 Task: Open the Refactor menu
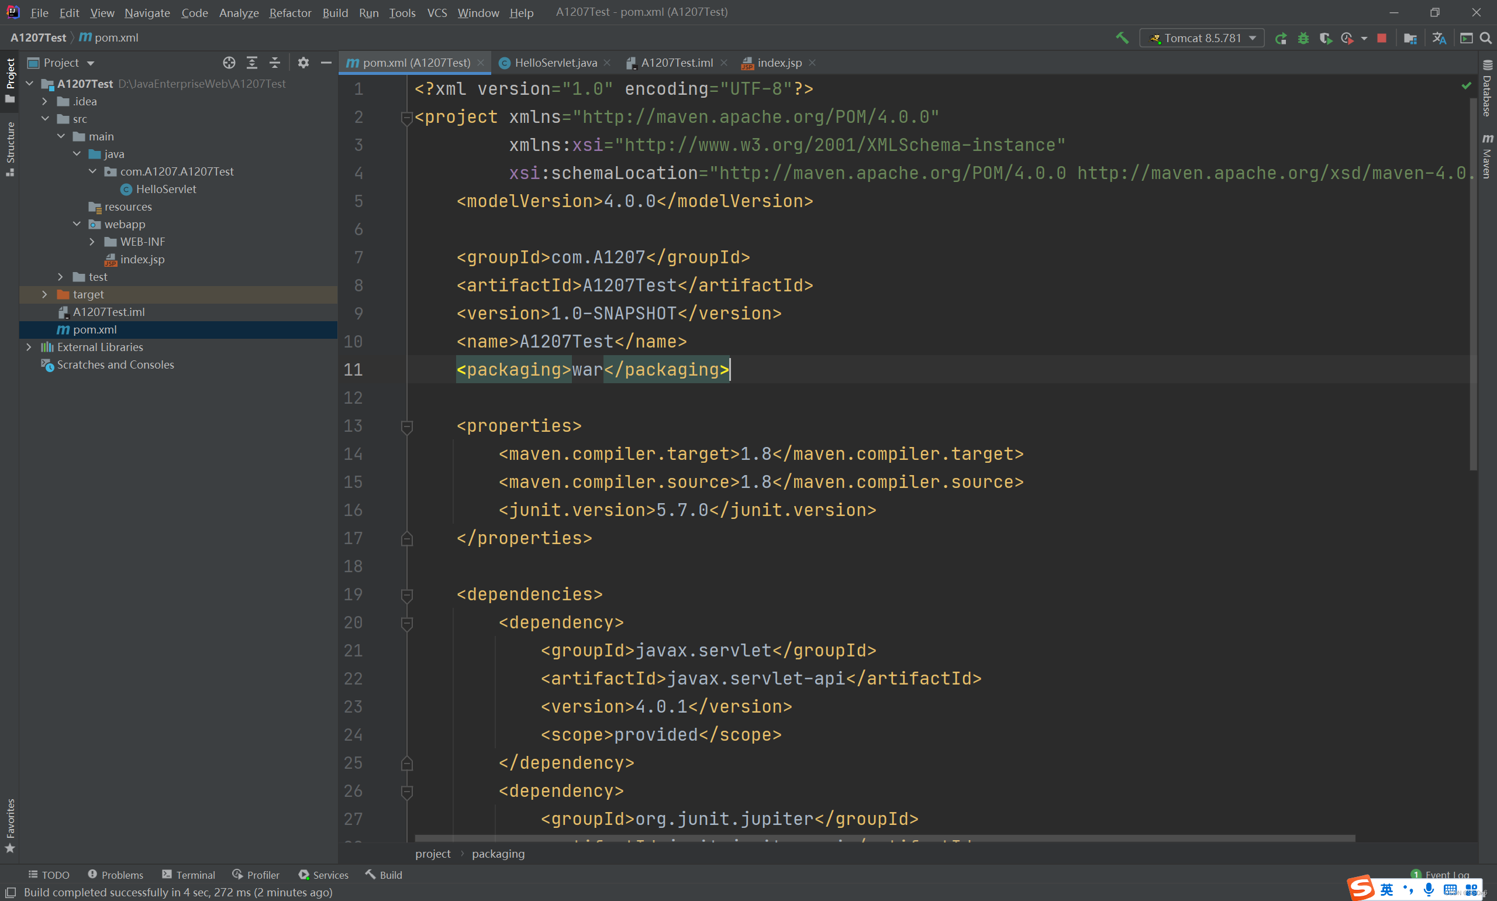pyautogui.click(x=290, y=13)
